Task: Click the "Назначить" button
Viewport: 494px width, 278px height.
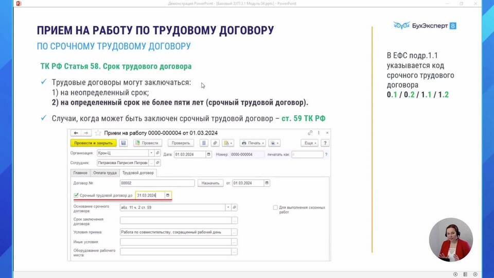Action: point(210,183)
